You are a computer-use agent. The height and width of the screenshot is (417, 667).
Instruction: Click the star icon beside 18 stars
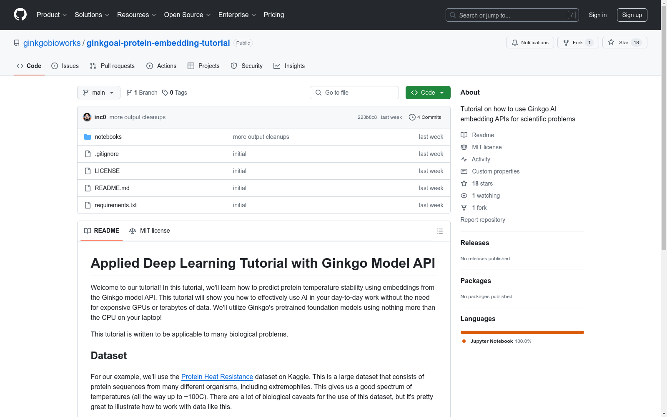coord(464,183)
